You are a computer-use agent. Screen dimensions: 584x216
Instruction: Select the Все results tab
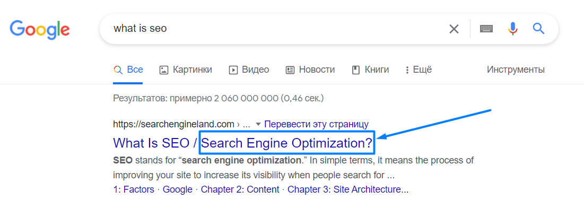(x=128, y=70)
